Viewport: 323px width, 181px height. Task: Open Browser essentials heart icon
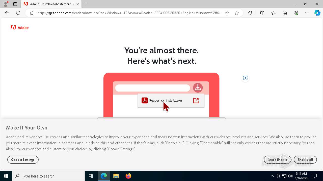pos(296,13)
